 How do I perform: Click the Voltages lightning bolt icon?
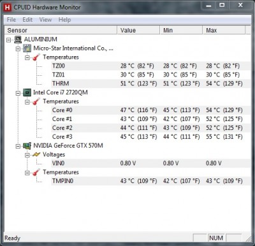pyautogui.click(x=36, y=155)
